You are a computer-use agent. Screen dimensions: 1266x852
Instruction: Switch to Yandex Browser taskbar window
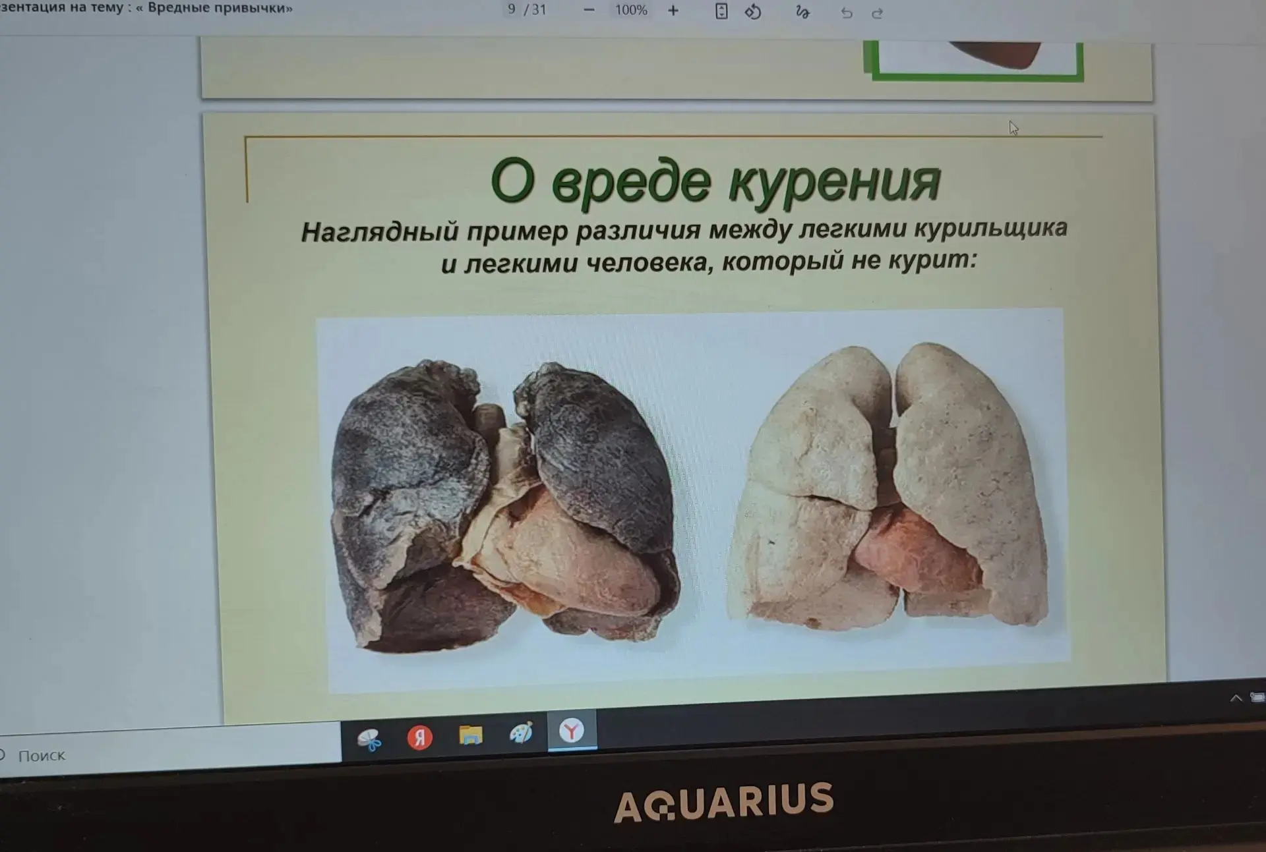pos(572,730)
